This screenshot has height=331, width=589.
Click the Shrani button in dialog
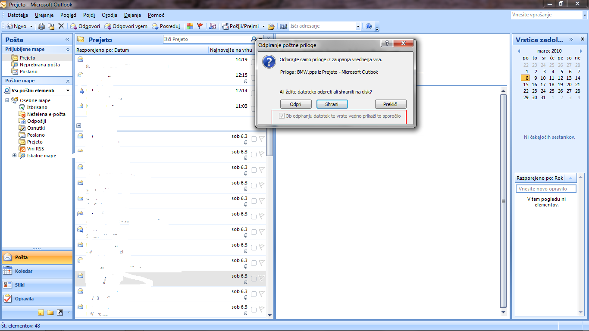pos(332,104)
